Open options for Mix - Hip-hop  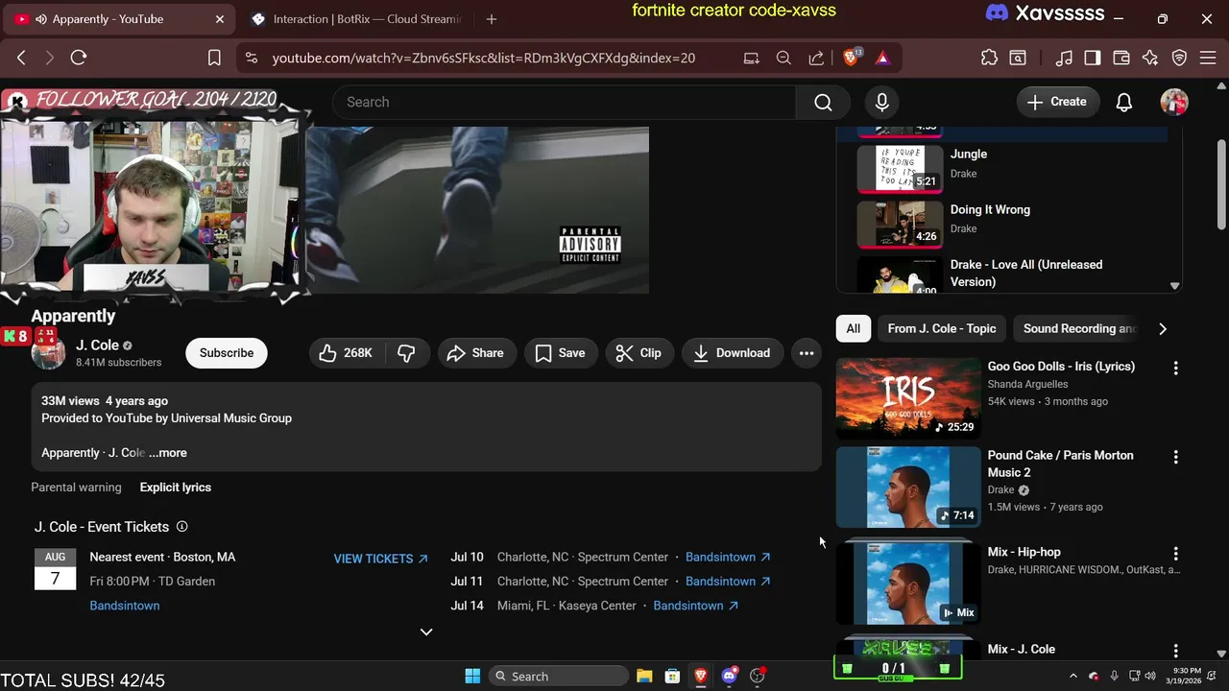click(x=1175, y=554)
